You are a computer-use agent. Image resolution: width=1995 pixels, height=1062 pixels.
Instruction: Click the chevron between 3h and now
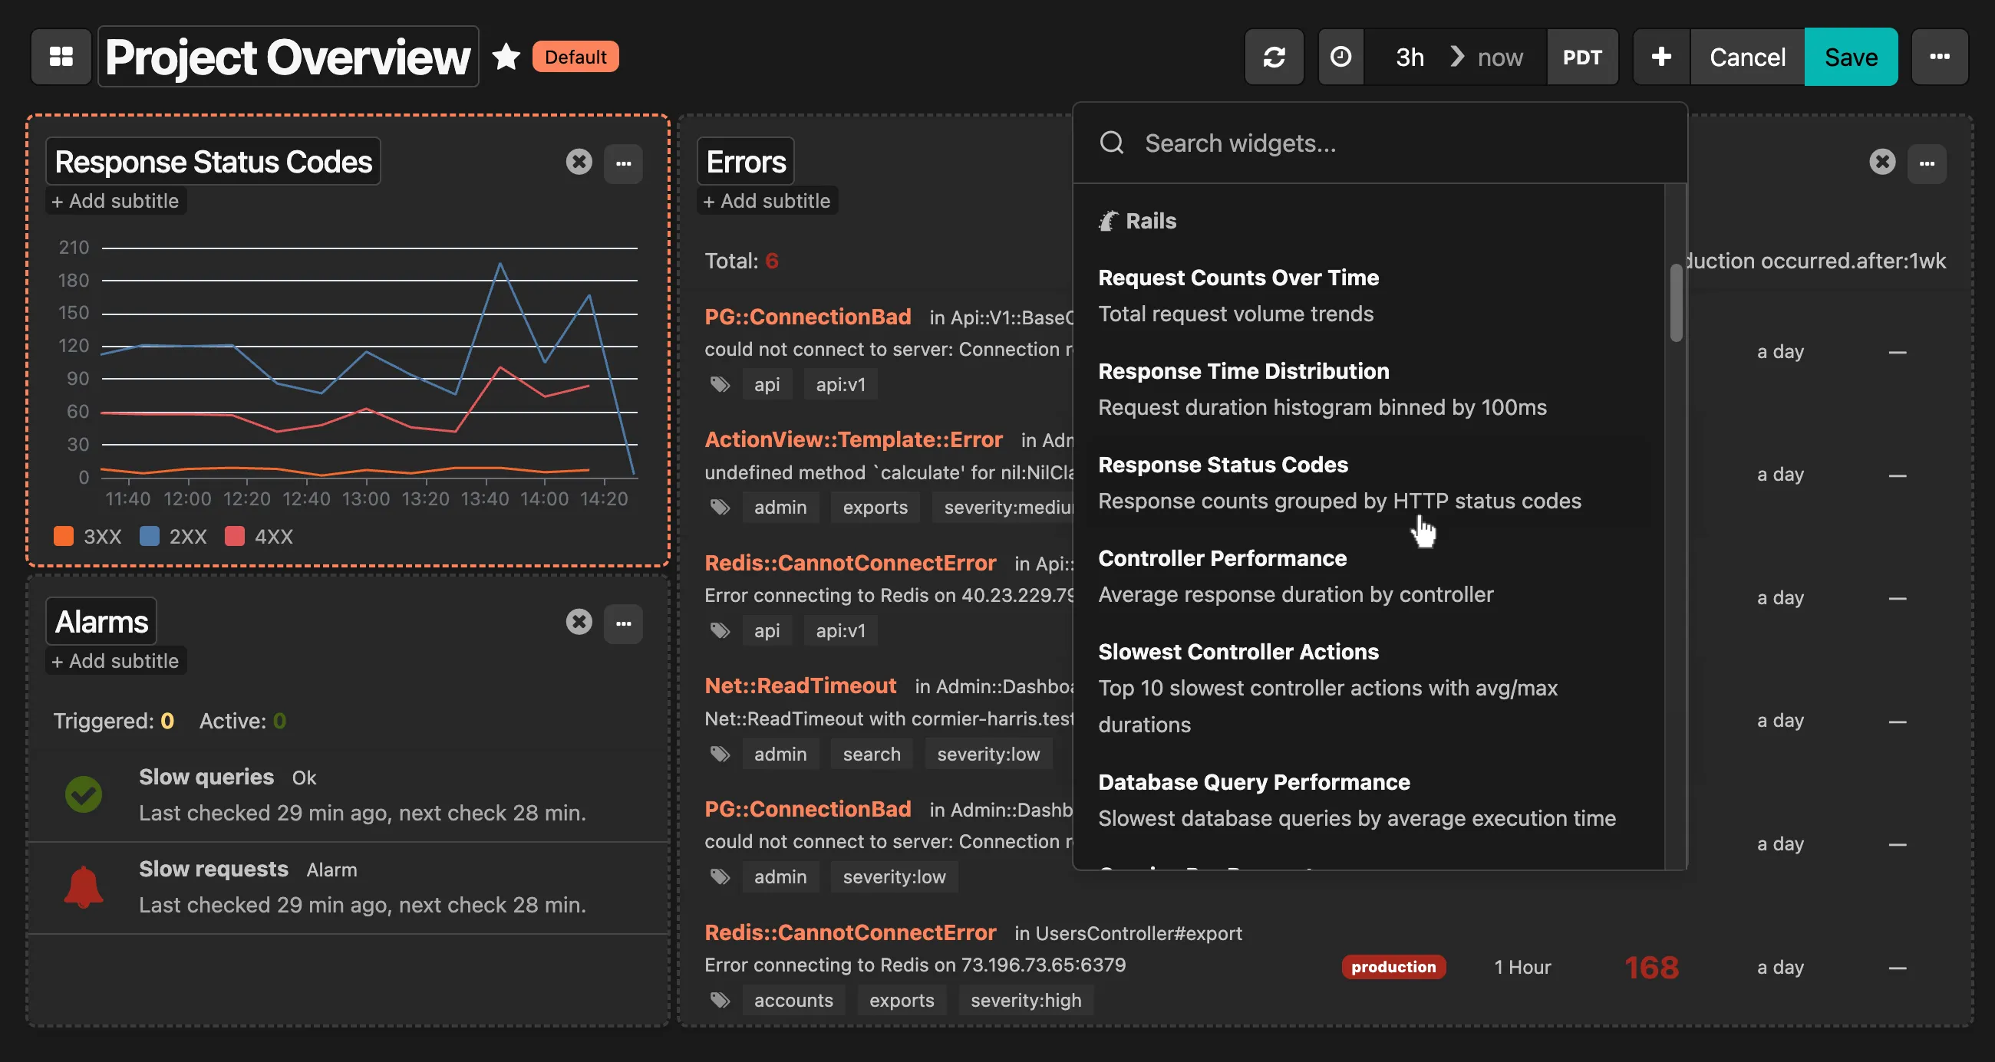coord(1457,57)
